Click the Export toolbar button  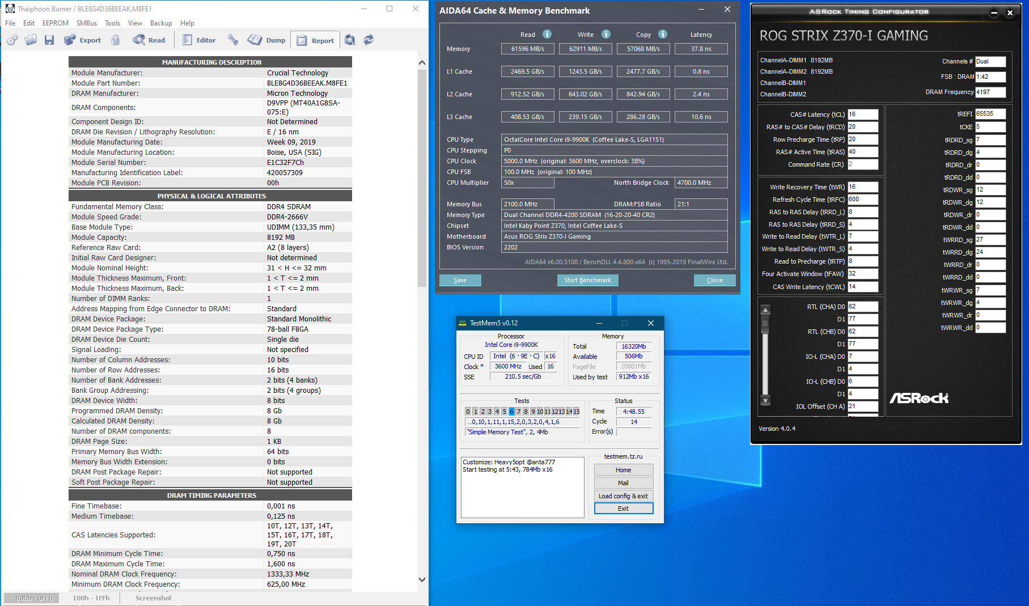pos(83,40)
